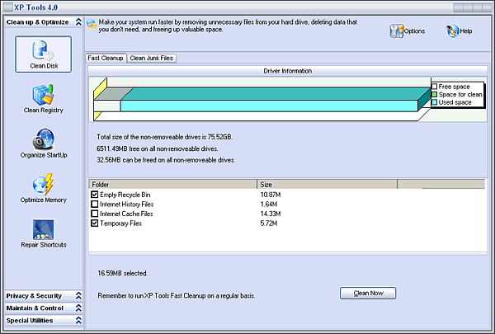Switch to the Fast Cleanup tab
Viewport: 495px width, 334px height.
click(x=106, y=58)
